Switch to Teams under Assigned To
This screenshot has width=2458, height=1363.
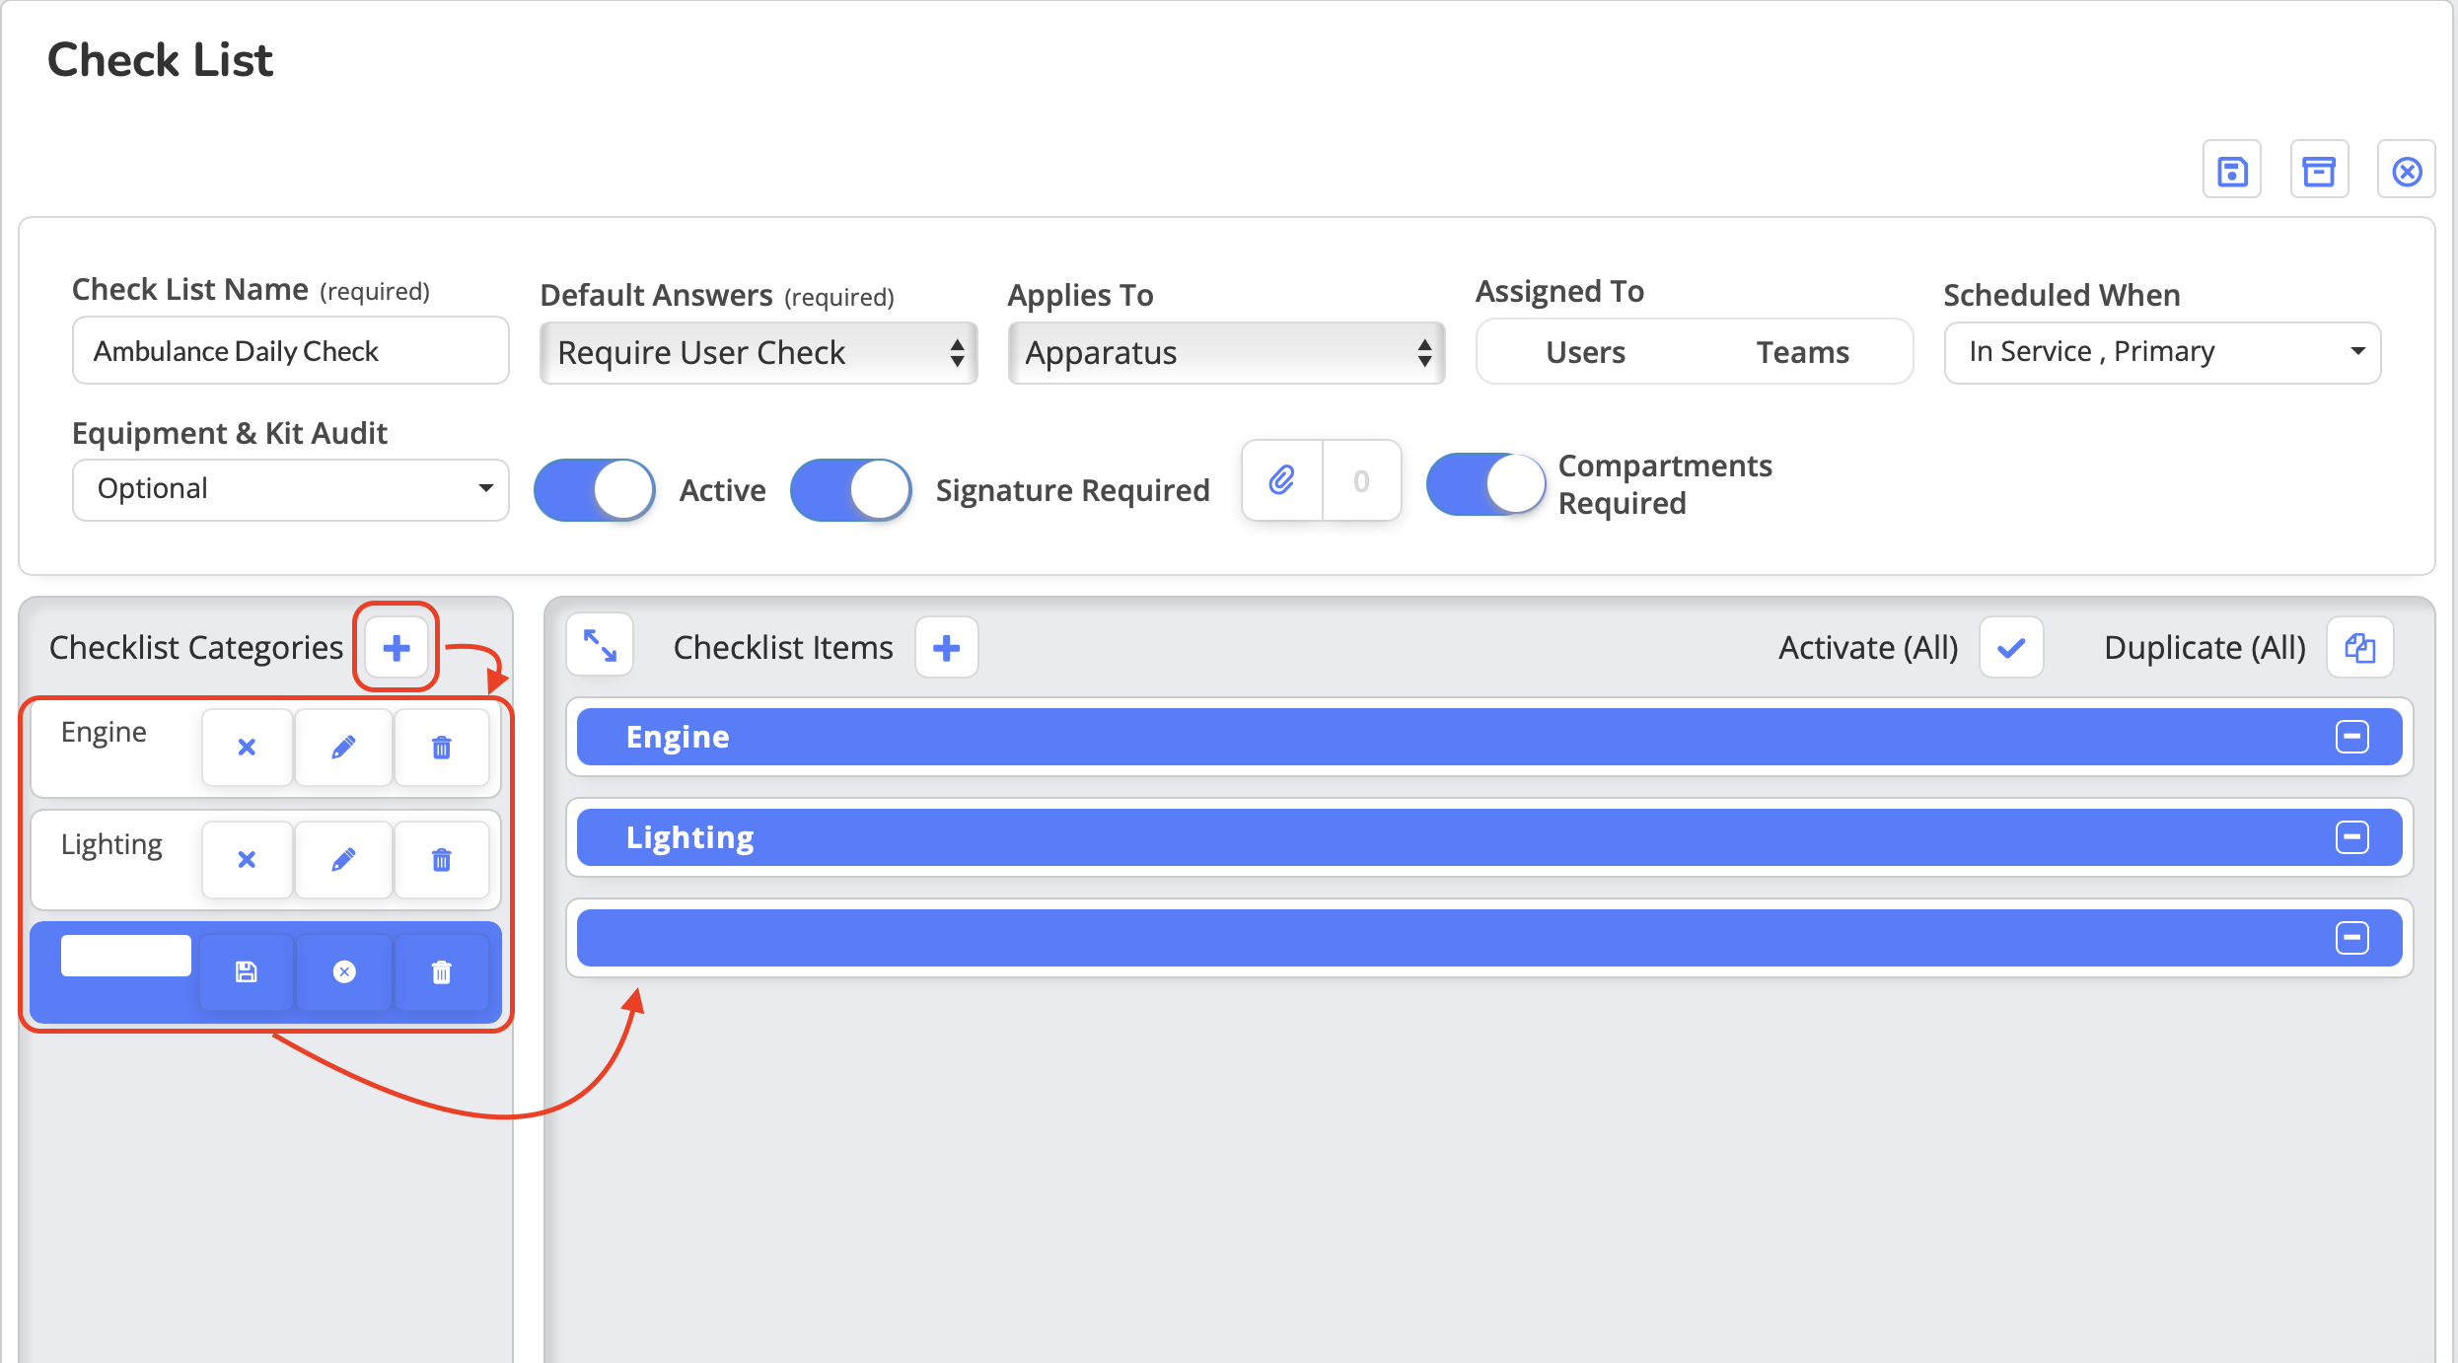pyautogui.click(x=1802, y=352)
